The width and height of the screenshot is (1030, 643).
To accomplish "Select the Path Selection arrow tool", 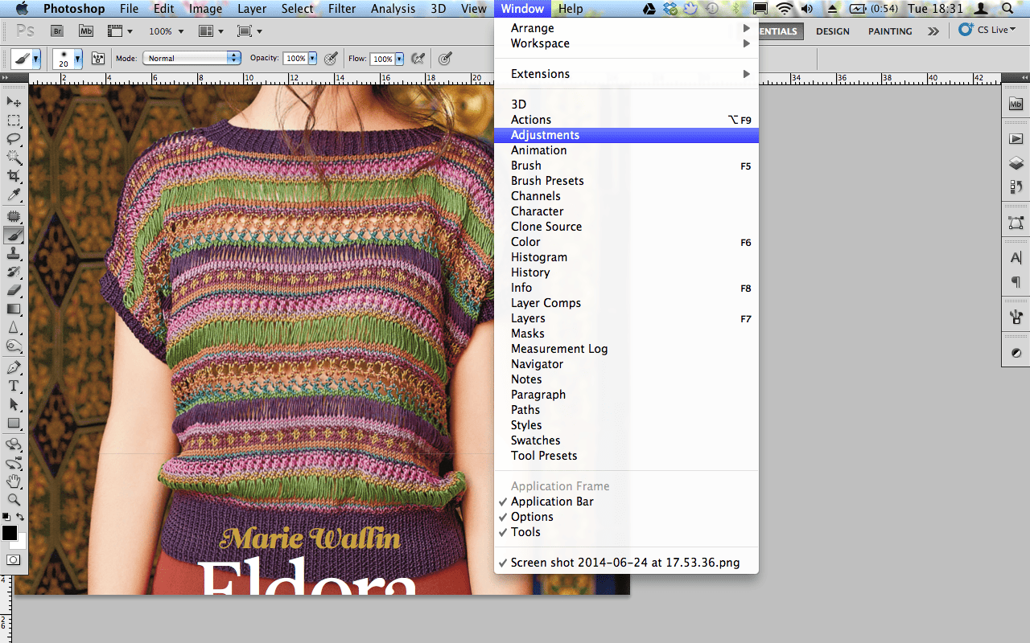I will [14, 405].
